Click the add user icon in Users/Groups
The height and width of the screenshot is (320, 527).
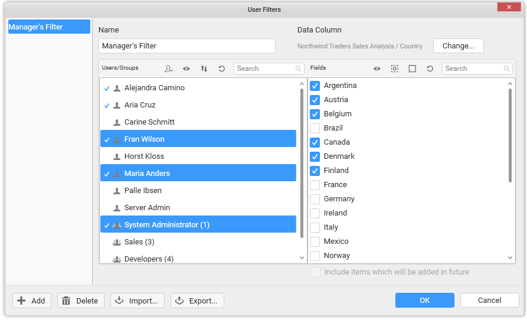169,68
